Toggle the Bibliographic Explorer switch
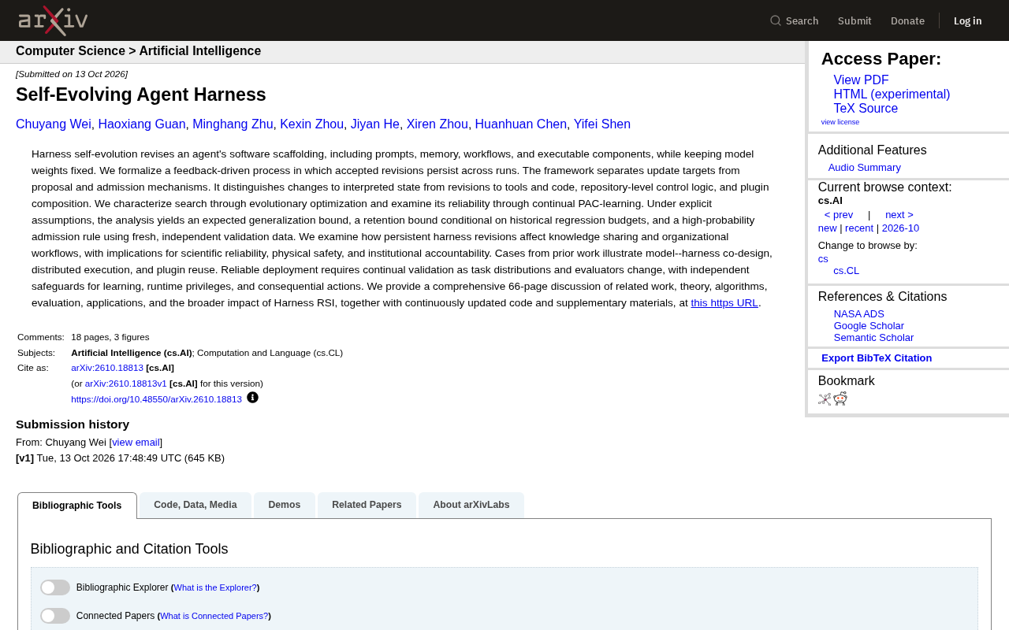The height and width of the screenshot is (630, 1009). pos(55,587)
